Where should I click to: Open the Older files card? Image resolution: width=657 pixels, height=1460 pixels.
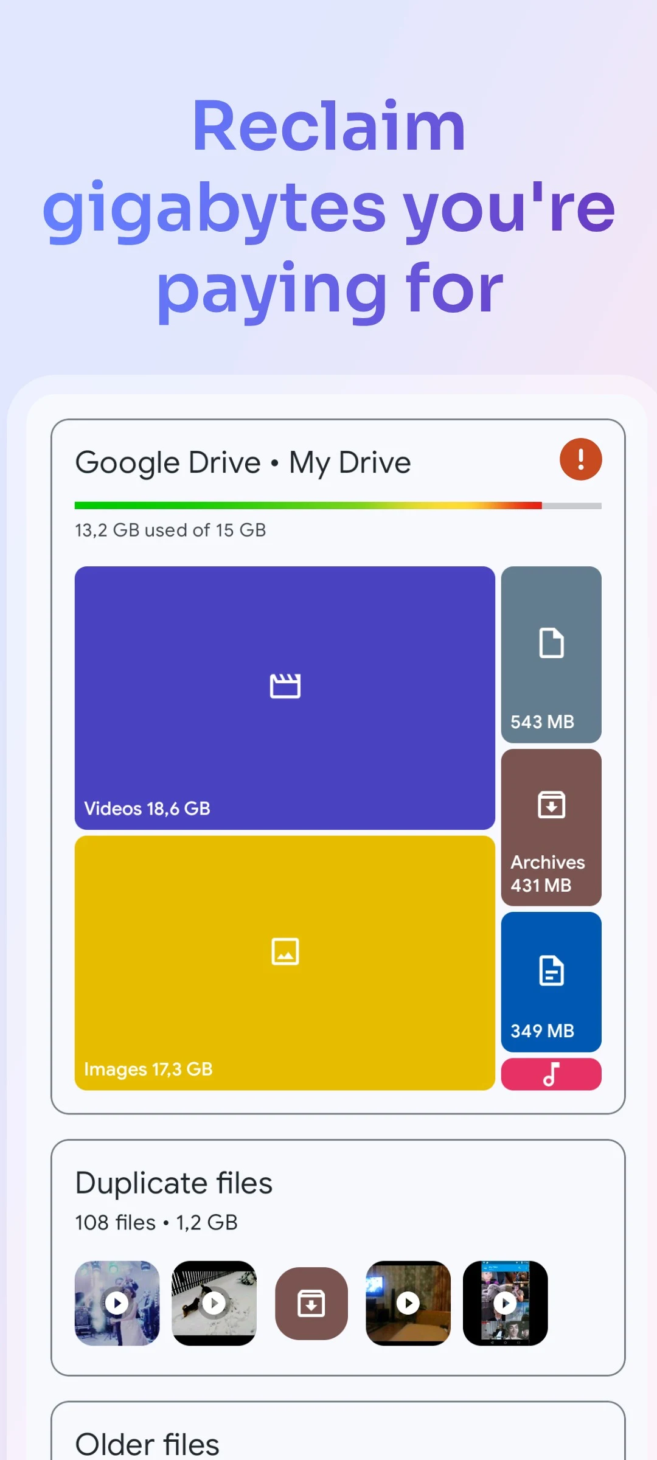(x=338, y=1431)
